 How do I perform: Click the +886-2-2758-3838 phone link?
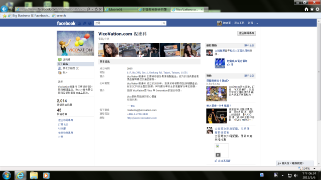(x=137, y=114)
